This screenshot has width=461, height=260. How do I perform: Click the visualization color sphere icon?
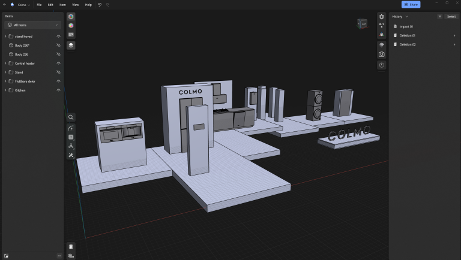click(x=71, y=26)
